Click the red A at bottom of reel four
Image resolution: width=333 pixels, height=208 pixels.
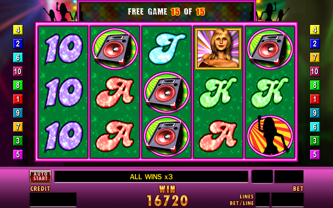tap(218, 136)
